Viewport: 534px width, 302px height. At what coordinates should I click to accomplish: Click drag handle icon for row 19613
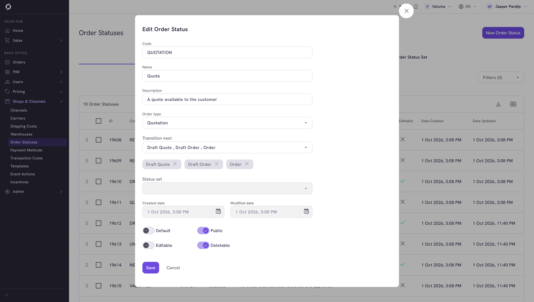87,244
